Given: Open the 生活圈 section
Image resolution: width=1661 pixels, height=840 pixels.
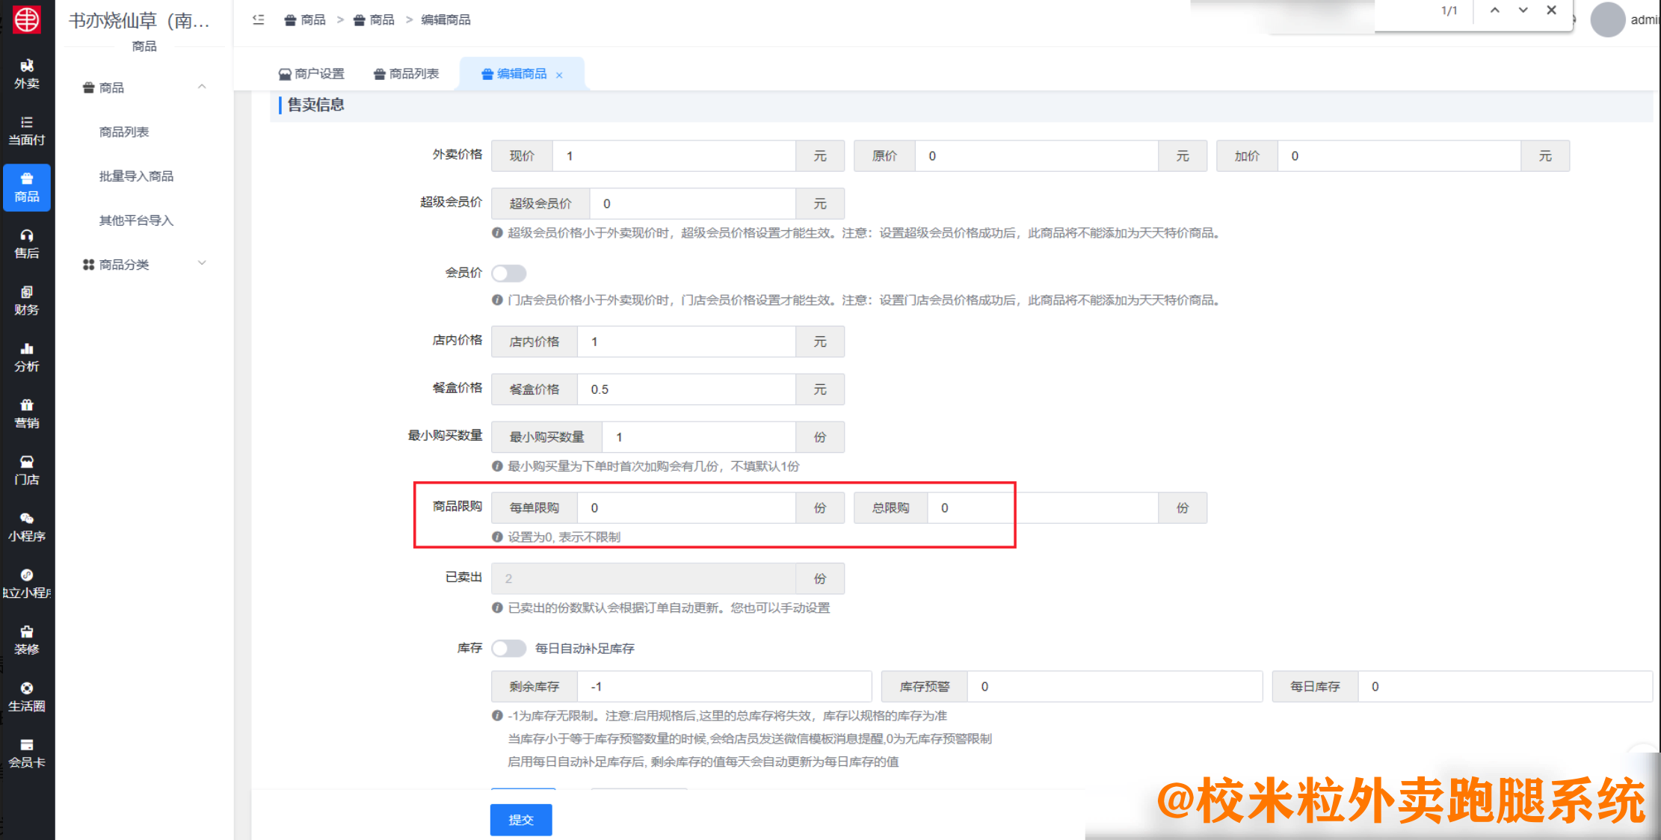Looking at the screenshot, I should pyautogui.click(x=27, y=697).
